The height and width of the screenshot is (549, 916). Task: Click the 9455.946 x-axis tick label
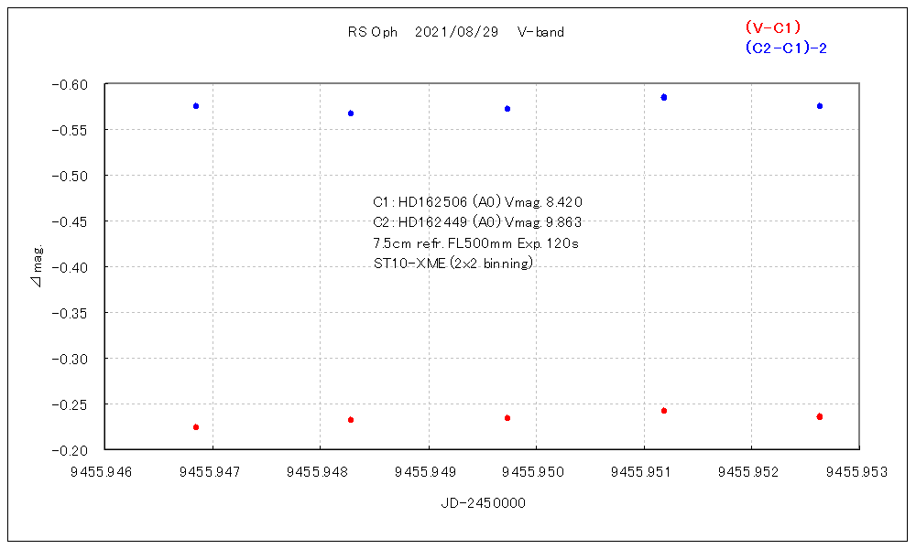point(105,471)
